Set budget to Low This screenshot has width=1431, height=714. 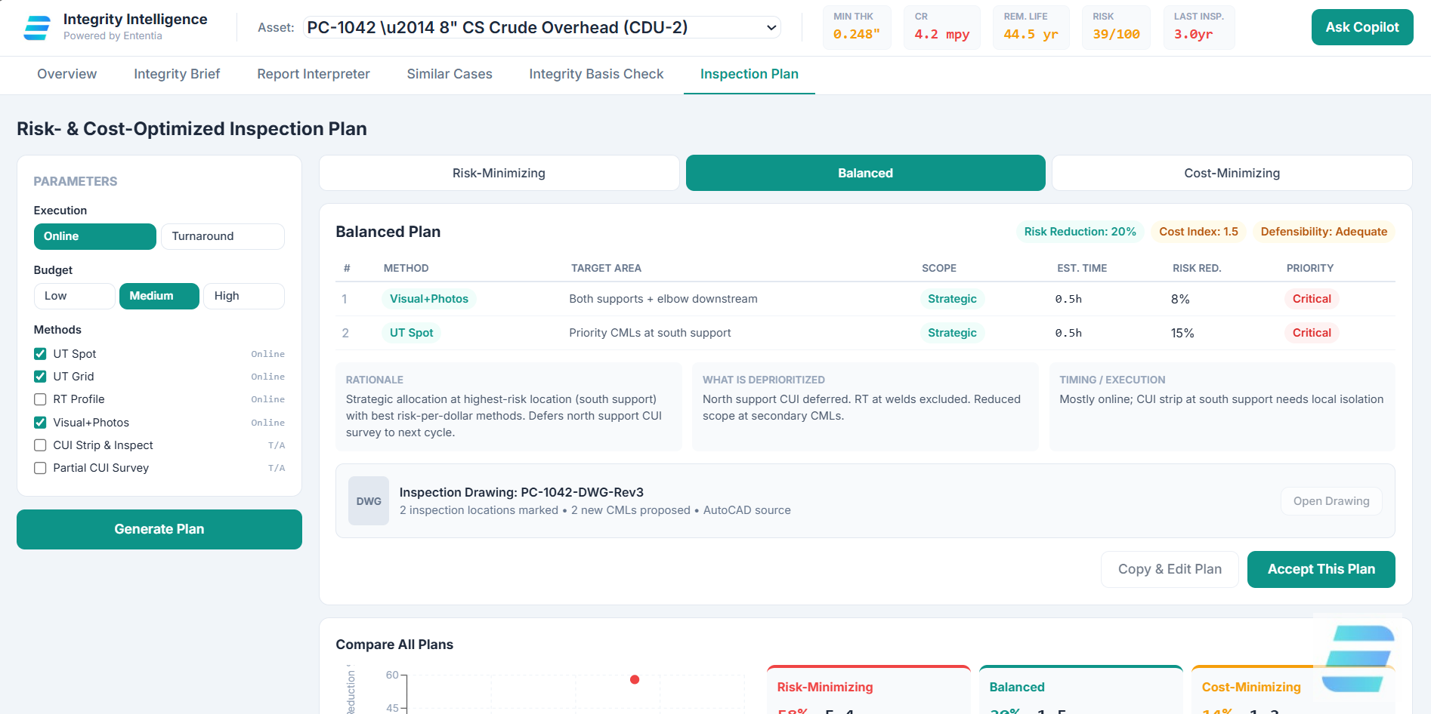[x=75, y=296]
